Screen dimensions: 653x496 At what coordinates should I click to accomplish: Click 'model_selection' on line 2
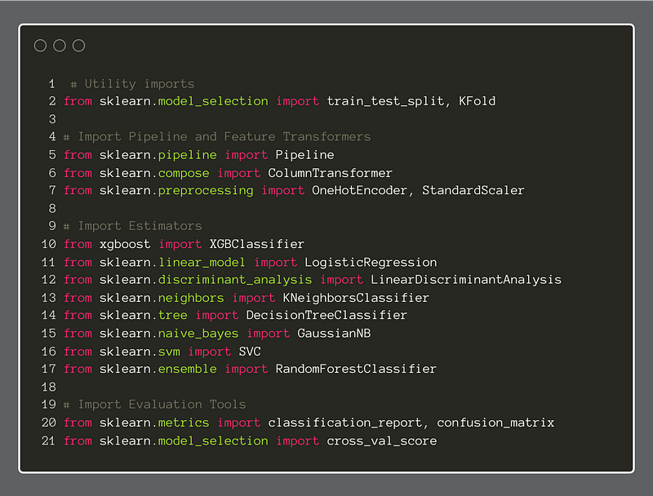tap(213, 101)
